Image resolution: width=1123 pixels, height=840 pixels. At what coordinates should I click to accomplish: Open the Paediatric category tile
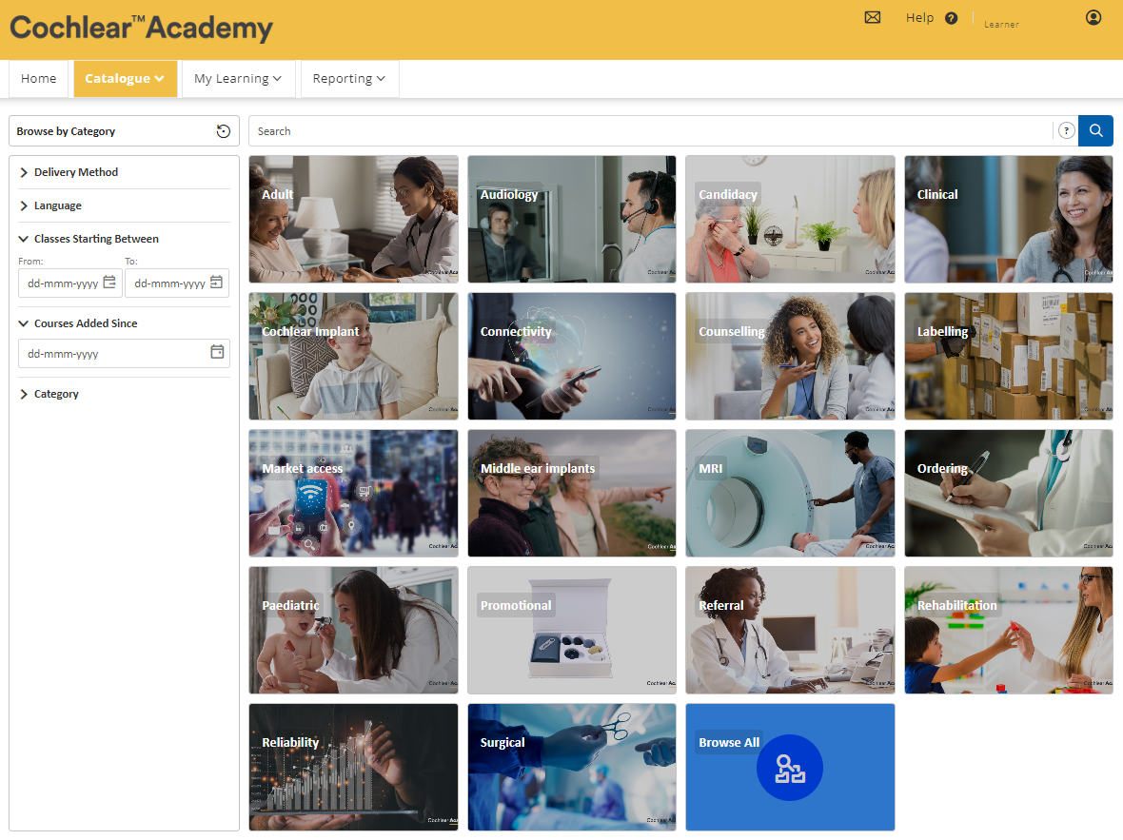point(354,630)
